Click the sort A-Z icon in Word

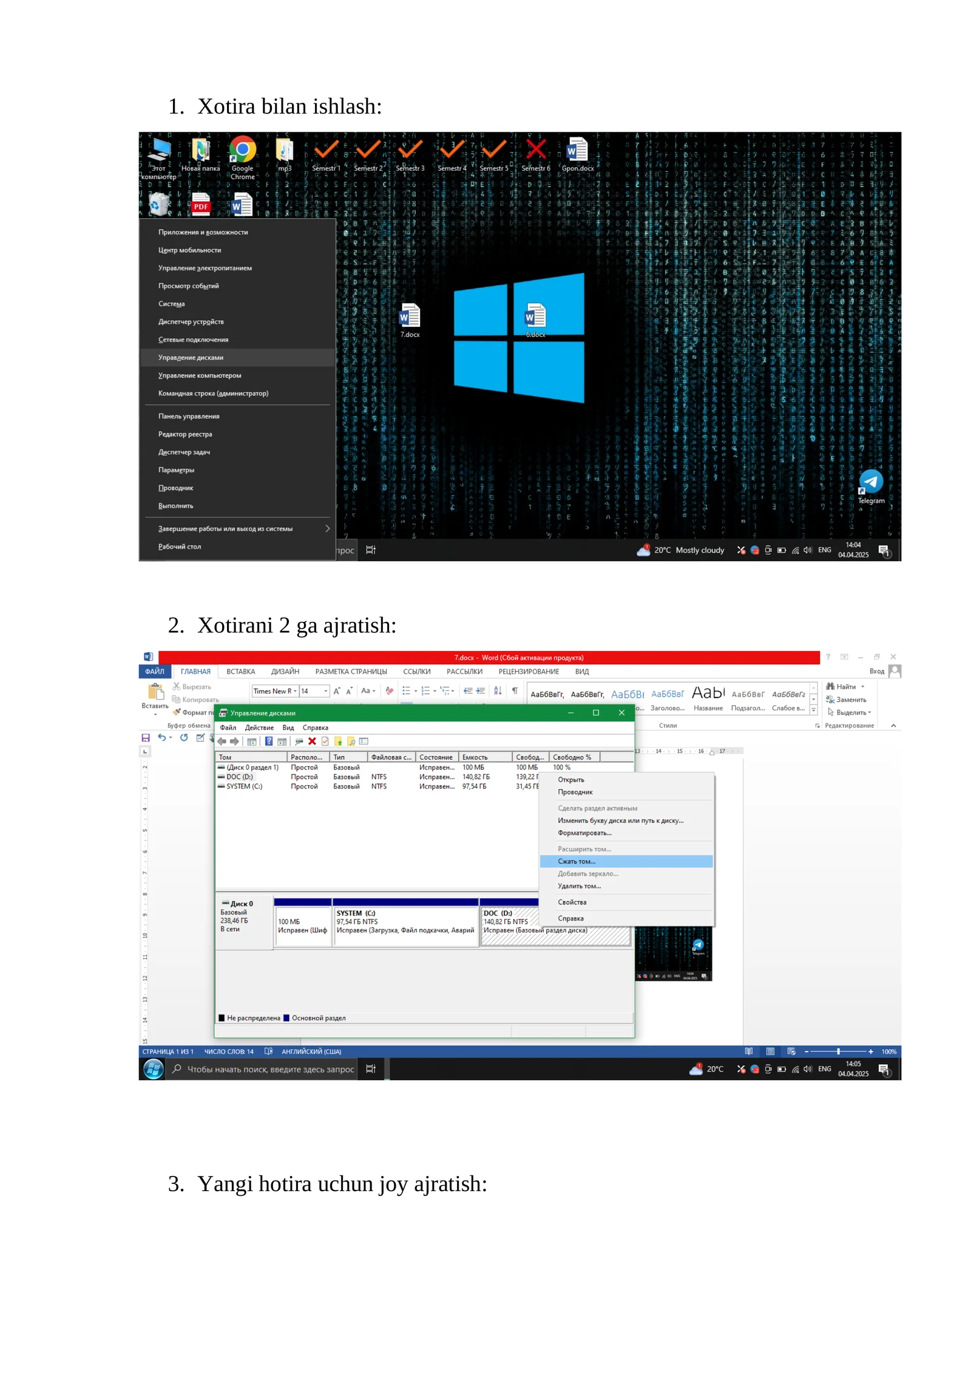[498, 691]
